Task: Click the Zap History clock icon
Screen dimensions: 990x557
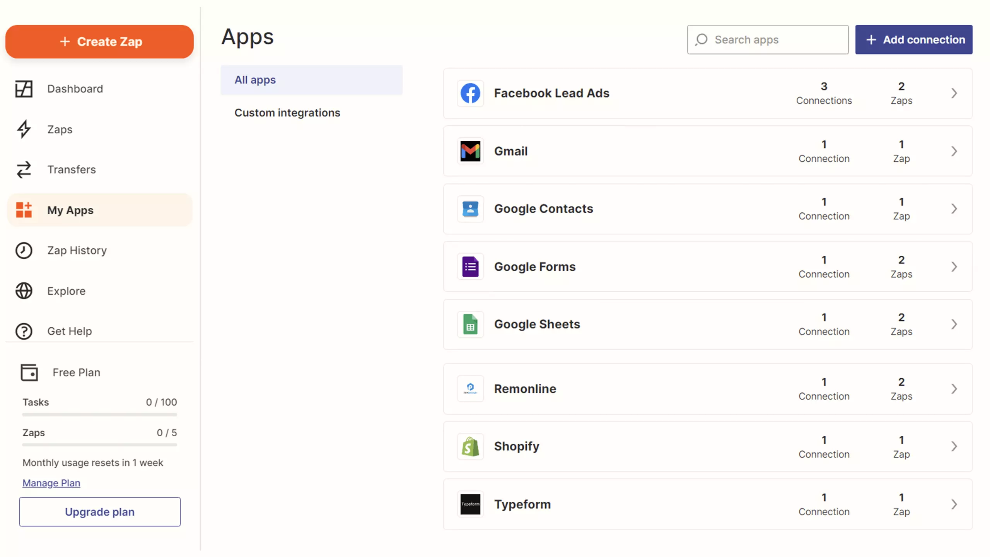Action: [x=24, y=250]
